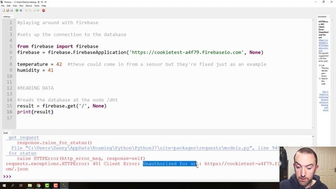Open the File menu
This screenshot has height=189, width=336.
coord(3,6)
